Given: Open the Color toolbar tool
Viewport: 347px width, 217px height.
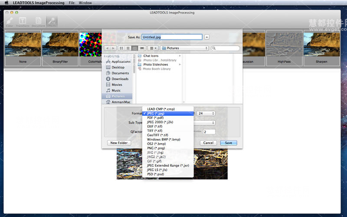Looking at the screenshot, I should (x=10, y=22).
